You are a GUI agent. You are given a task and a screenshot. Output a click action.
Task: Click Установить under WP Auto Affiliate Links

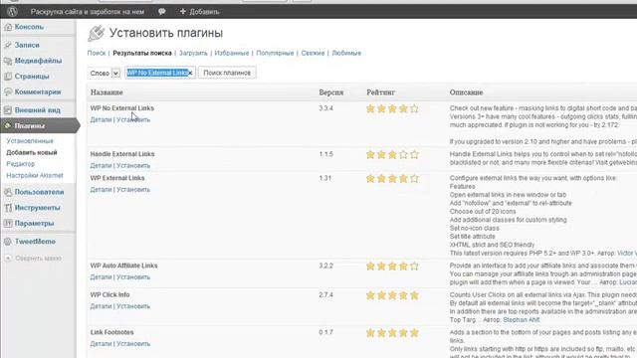133,277
